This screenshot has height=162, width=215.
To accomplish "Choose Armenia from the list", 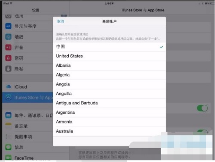I will click(109, 122).
